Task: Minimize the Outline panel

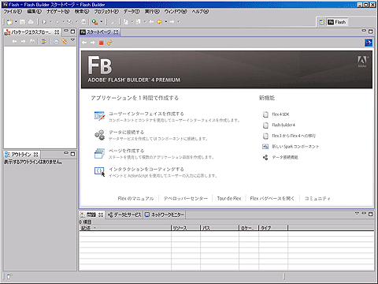Action: (x=66, y=153)
